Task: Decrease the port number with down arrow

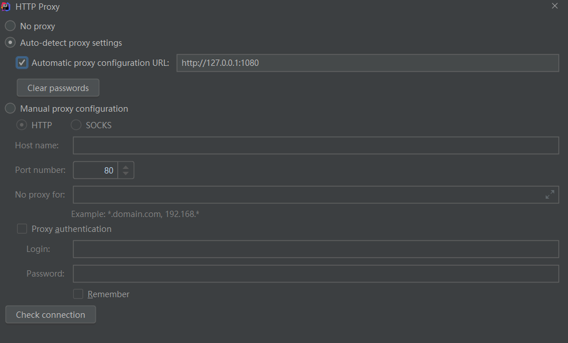Action: click(126, 174)
